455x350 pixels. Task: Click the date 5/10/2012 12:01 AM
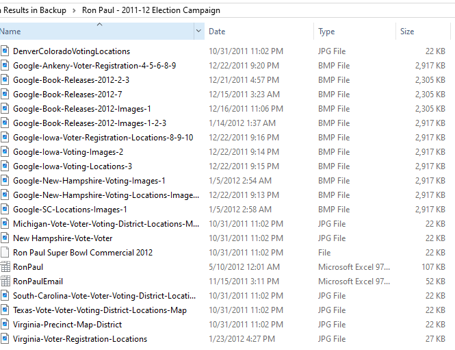tap(244, 267)
